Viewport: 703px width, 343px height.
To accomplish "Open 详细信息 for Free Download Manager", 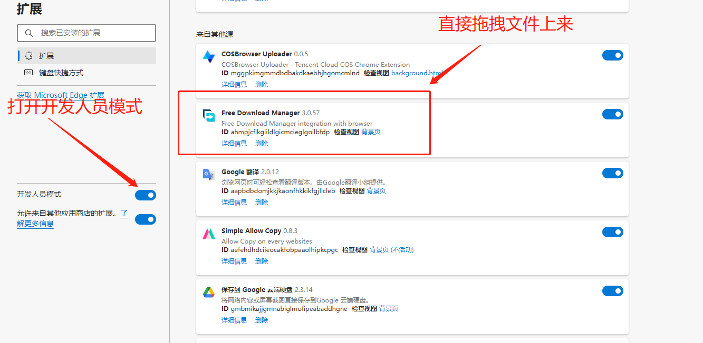I will click(x=234, y=143).
